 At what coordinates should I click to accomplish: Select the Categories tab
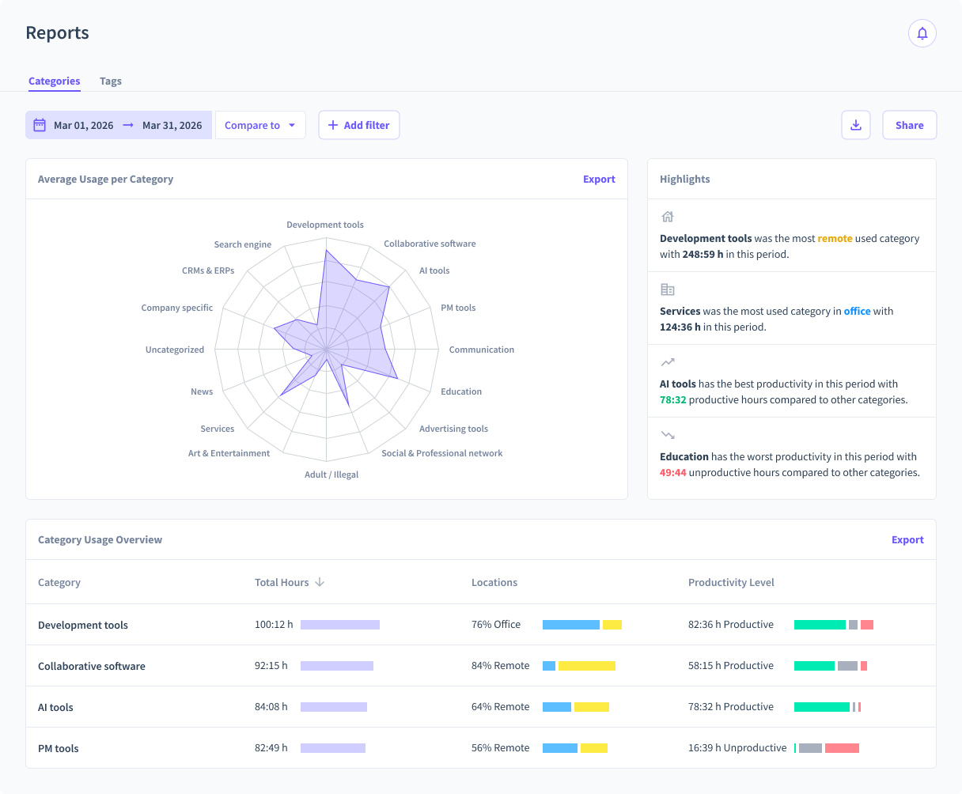(x=54, y=81)
